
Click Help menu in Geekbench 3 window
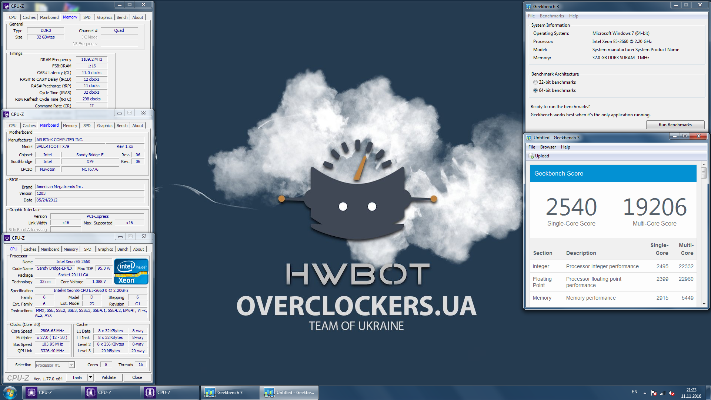point(574,16)
